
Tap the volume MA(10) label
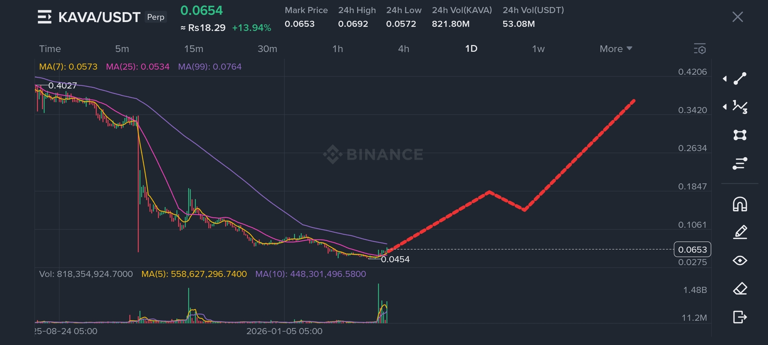point(310,274)
